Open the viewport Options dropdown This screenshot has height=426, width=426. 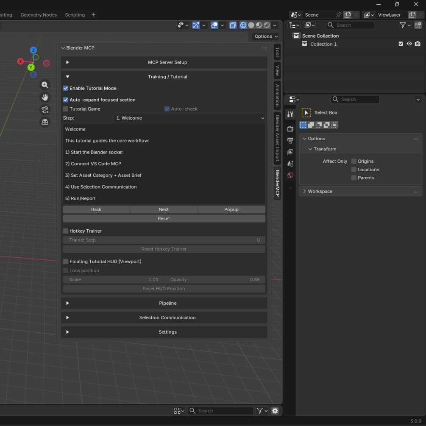point(266,36)
